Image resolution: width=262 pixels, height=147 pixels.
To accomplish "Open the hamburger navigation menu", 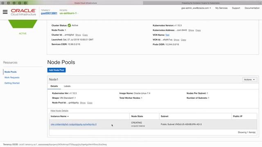I will (5, 12).
